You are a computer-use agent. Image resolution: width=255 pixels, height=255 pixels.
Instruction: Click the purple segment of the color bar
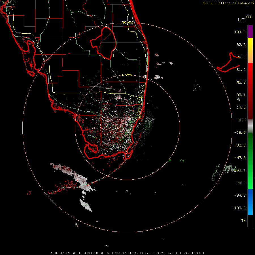(x=250, y=31)
